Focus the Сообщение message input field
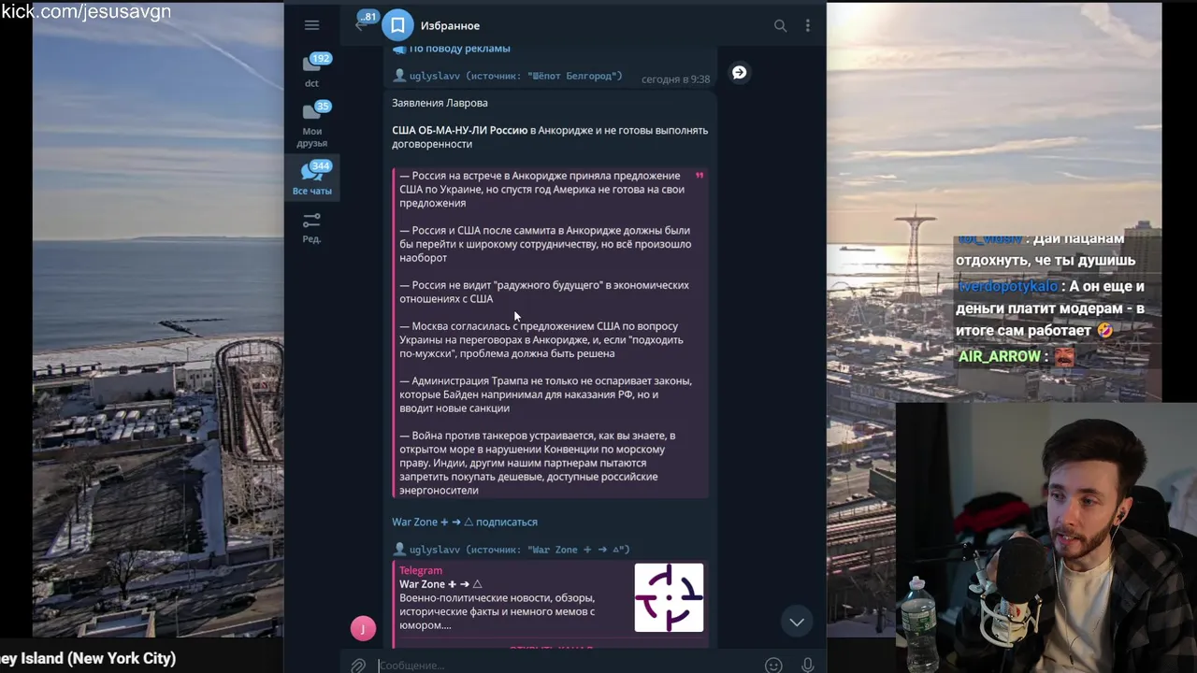1197x673 pixels. click(x=568, y=666)
